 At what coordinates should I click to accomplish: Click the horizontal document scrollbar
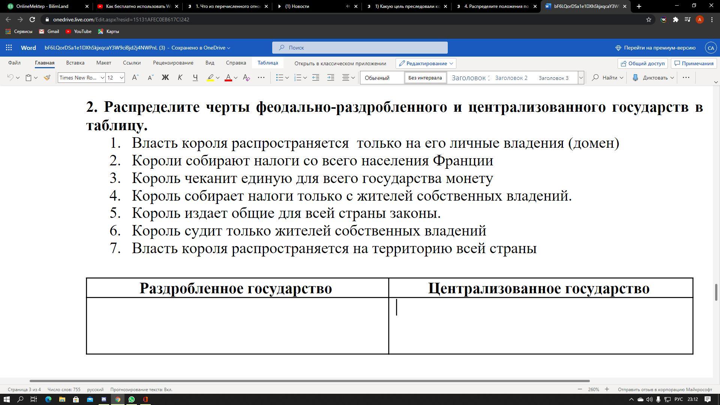tap(309, 381)
